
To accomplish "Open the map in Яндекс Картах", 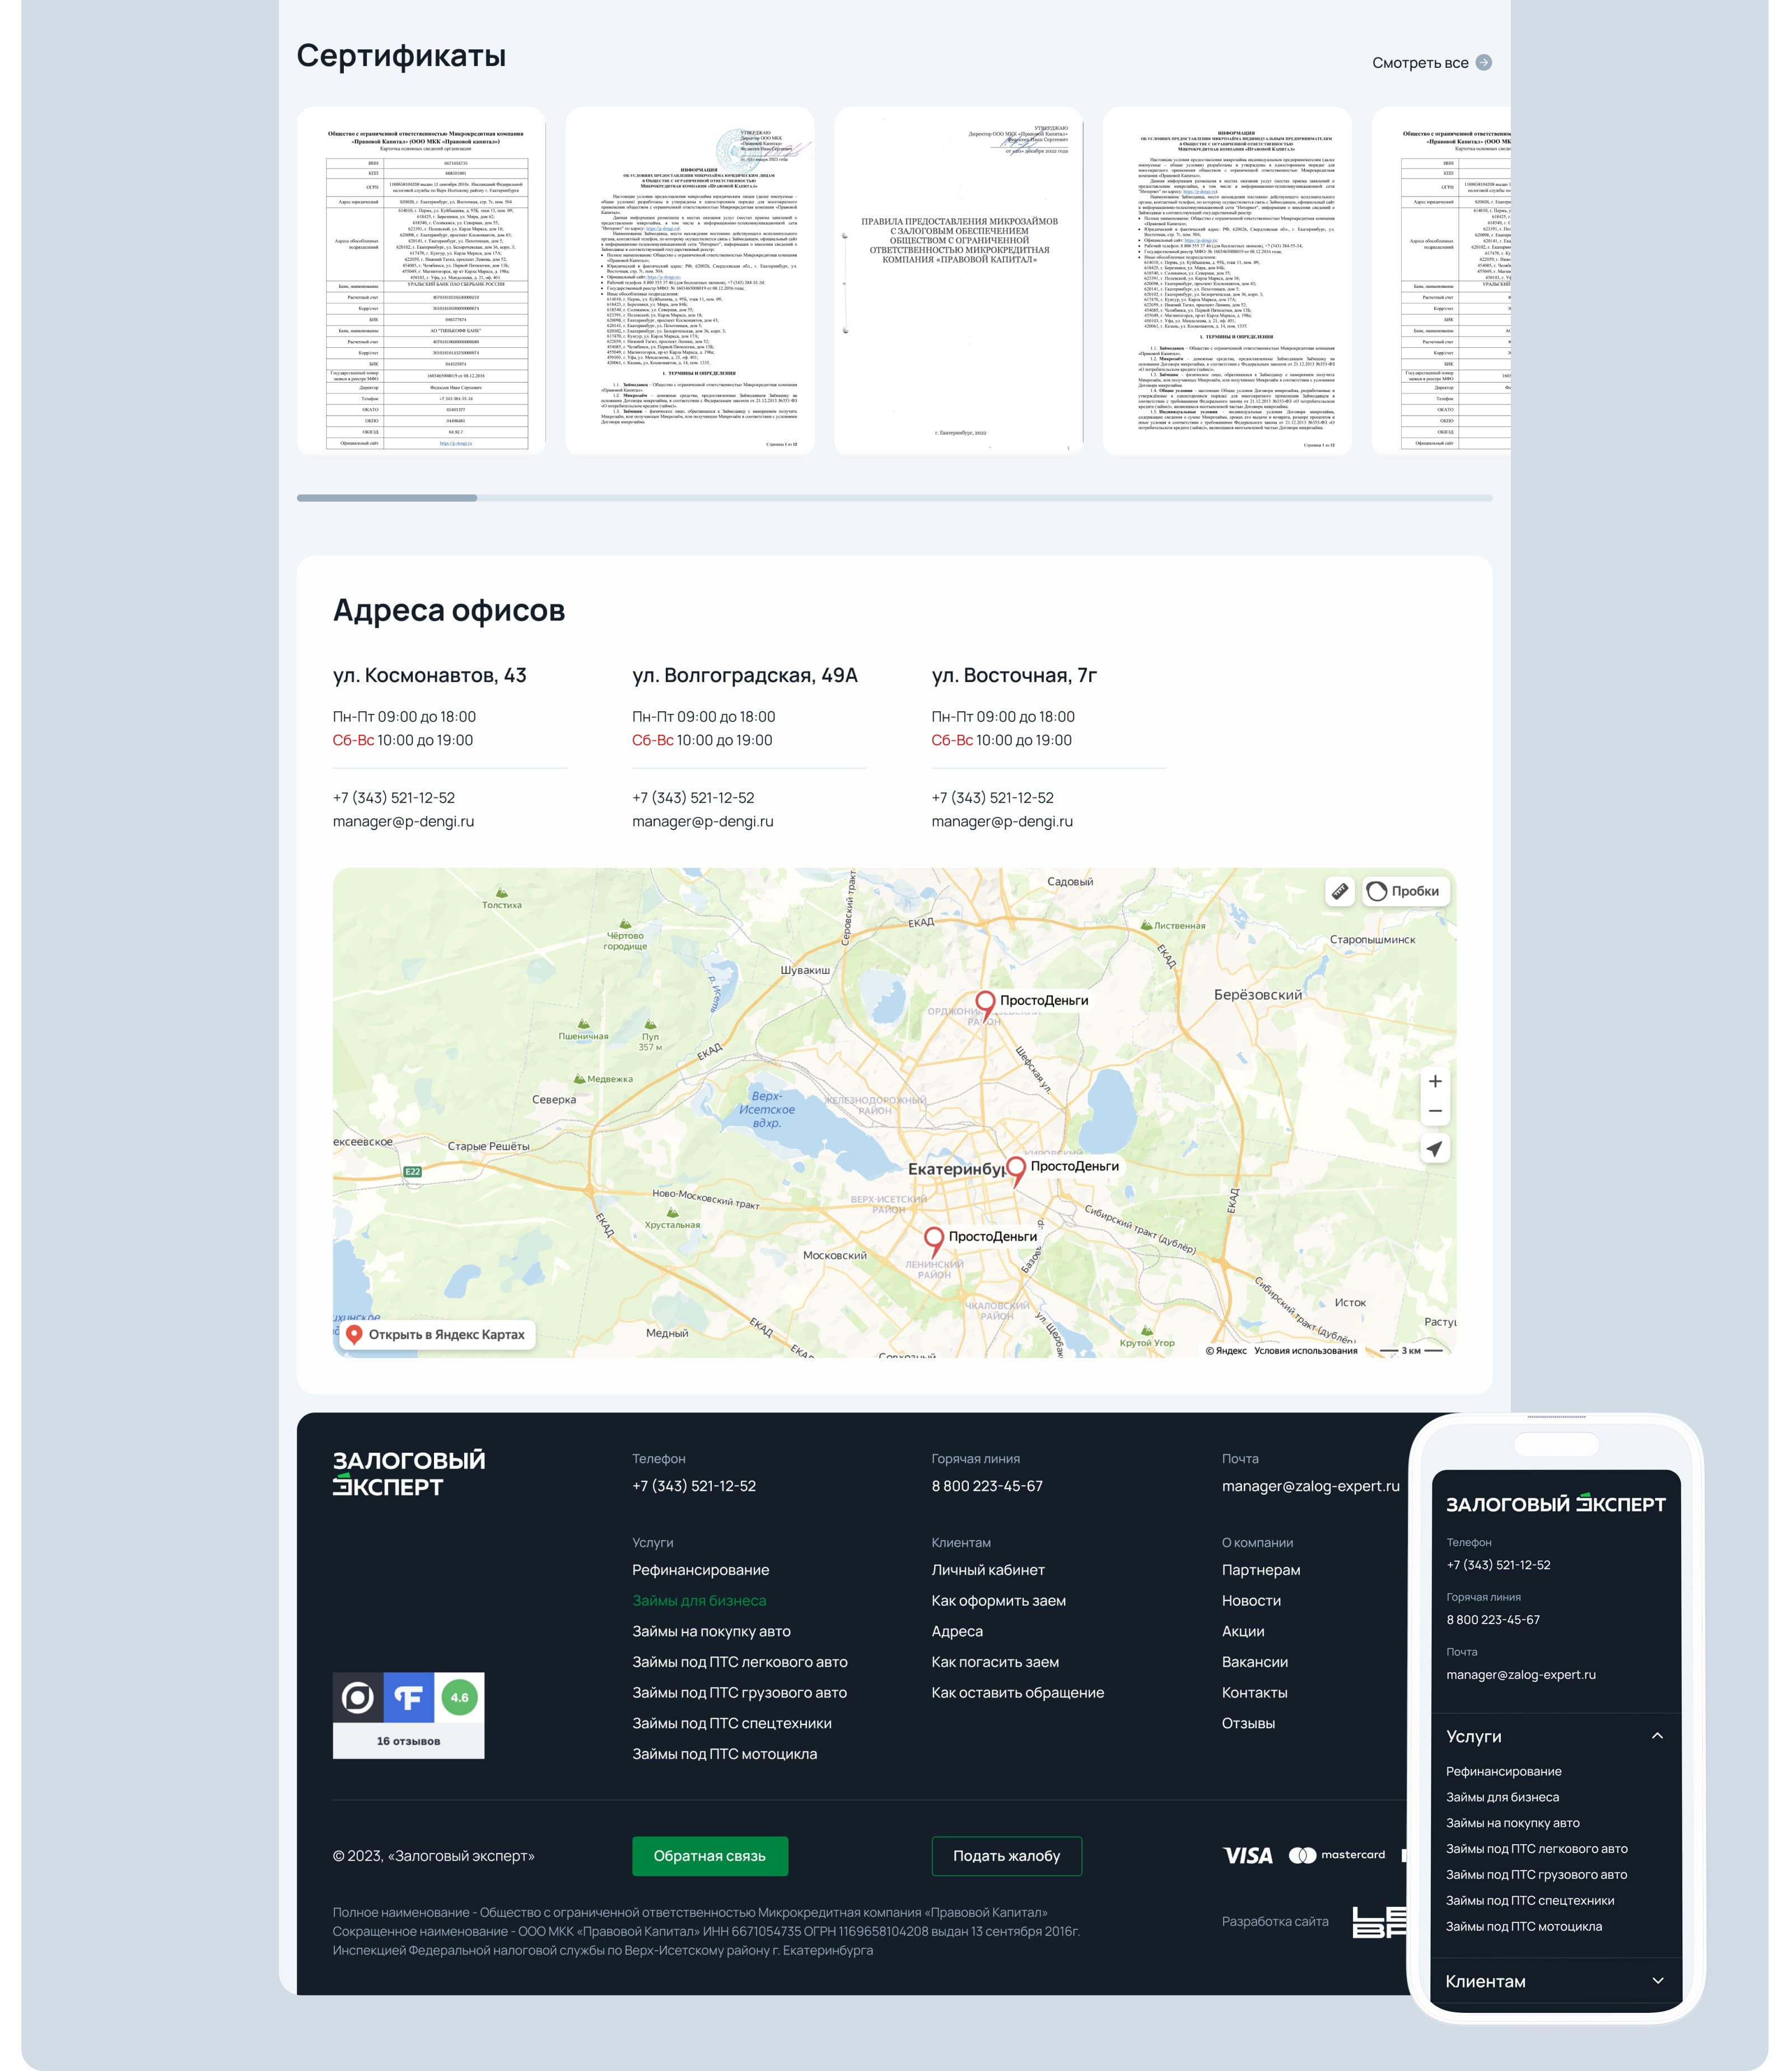I will click(436, 1334).
